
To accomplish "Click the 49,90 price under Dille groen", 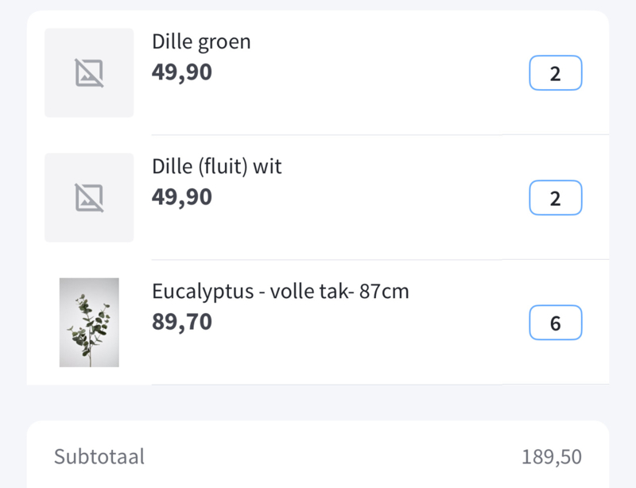I will coord(182,72).
